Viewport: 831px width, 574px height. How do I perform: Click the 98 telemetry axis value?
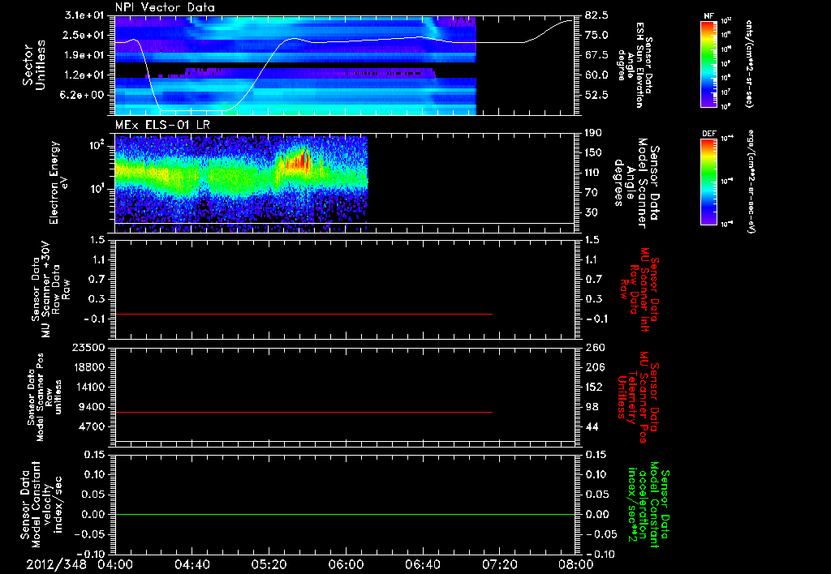(591, 407)
